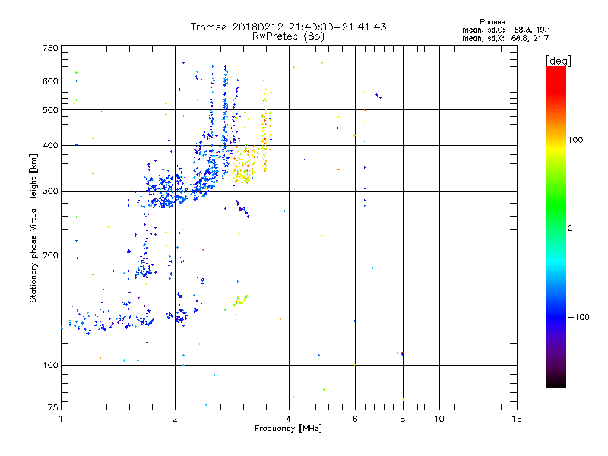The width and height of the screenshot is (608, 456).
Task: Click the colorbar's positive "100" degree label
Action: [x=575, y=140]
